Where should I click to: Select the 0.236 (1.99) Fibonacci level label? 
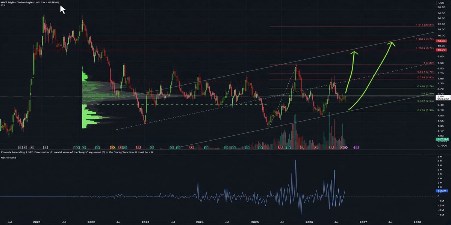426,110
